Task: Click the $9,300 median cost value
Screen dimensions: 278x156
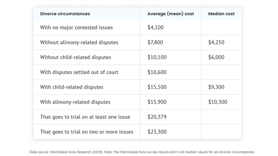Action: [216, 87]
